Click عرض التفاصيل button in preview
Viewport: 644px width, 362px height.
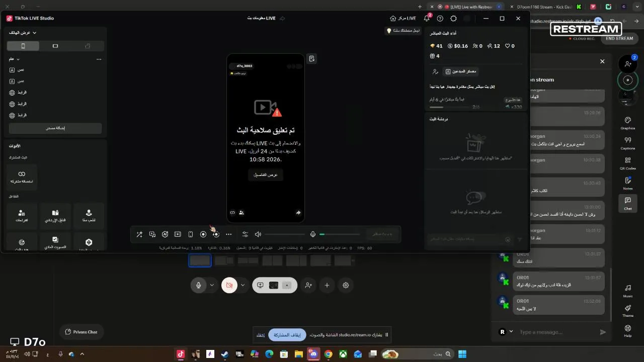coord(265,174)
